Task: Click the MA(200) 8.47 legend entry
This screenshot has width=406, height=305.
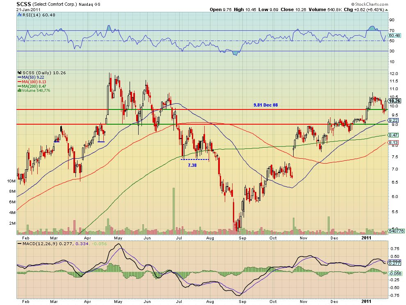Action: (x=32, y=86)
